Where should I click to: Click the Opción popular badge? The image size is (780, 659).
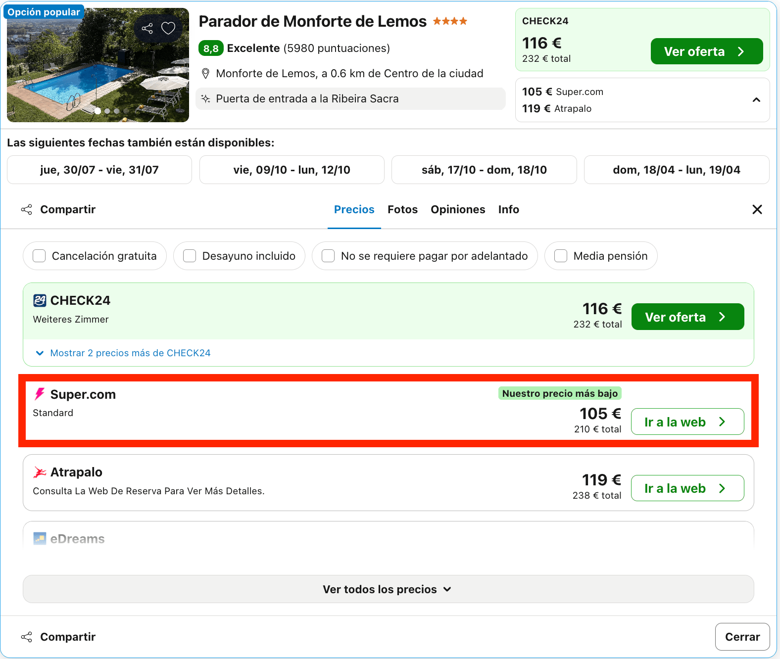point(44,12)
